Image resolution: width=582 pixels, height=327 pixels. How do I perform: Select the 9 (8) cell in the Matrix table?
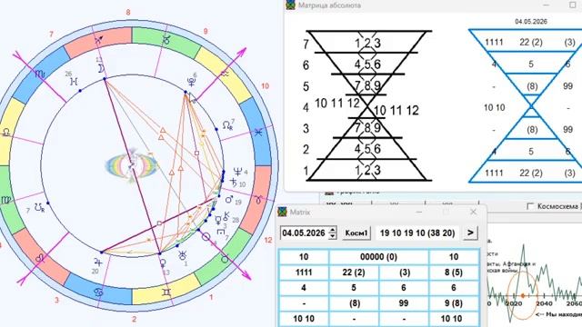pos(453,303)
